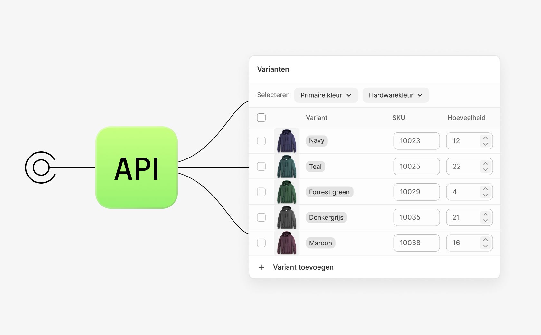Click the green API block icon
The height and width of the screenshot is (335, 541).
[137, 167]
